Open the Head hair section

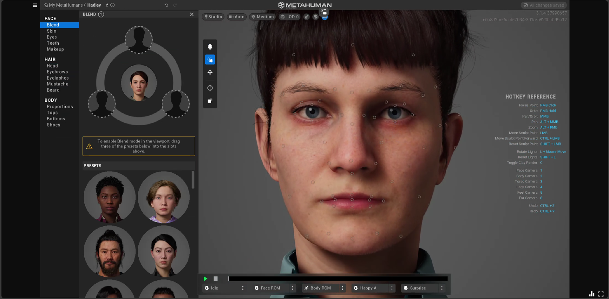pos(52,66)
